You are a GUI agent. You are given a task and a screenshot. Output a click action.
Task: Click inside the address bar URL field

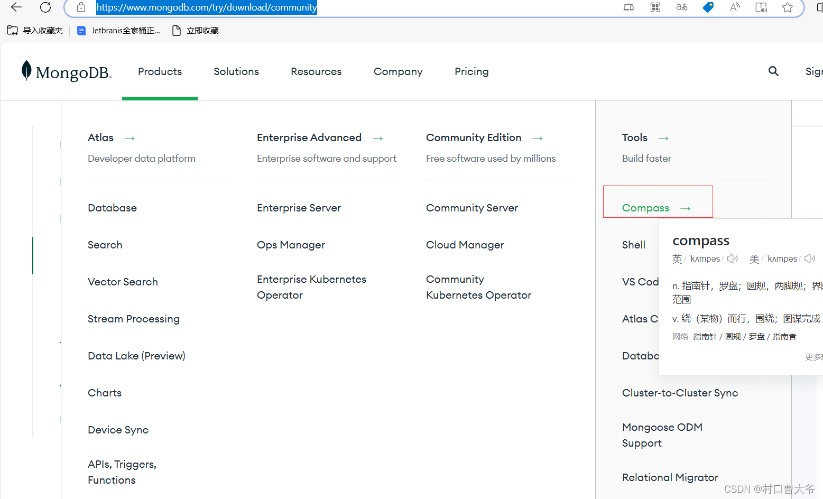tap(206, 7)
